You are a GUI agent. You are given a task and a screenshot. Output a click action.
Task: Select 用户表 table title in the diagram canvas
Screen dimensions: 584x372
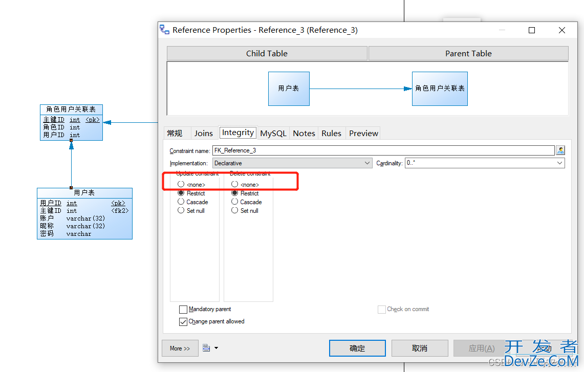[84, 193]
